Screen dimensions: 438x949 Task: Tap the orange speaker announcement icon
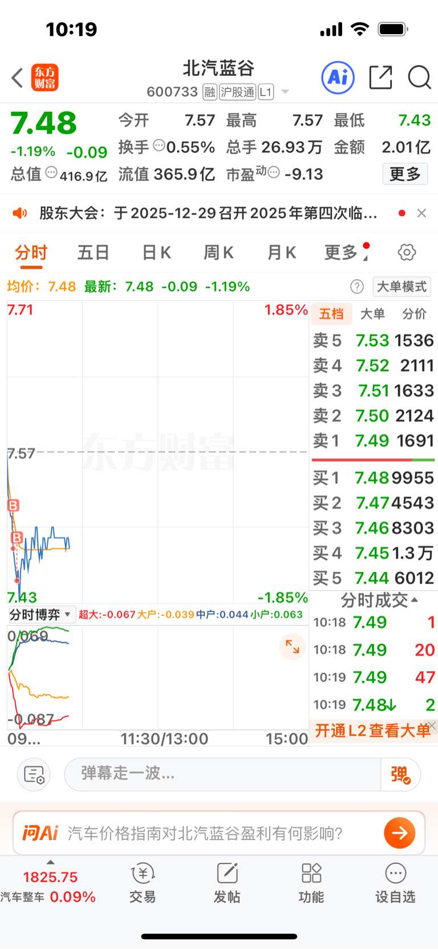coord(20,213)
